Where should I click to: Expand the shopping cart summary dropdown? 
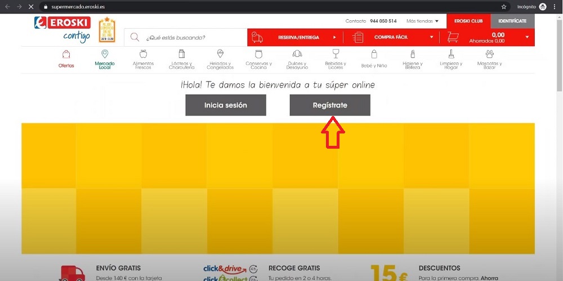[527, 38]
